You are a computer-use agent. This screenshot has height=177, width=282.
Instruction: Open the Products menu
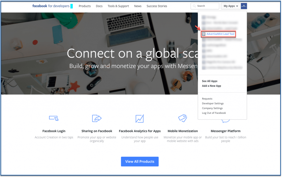(85, 6)
